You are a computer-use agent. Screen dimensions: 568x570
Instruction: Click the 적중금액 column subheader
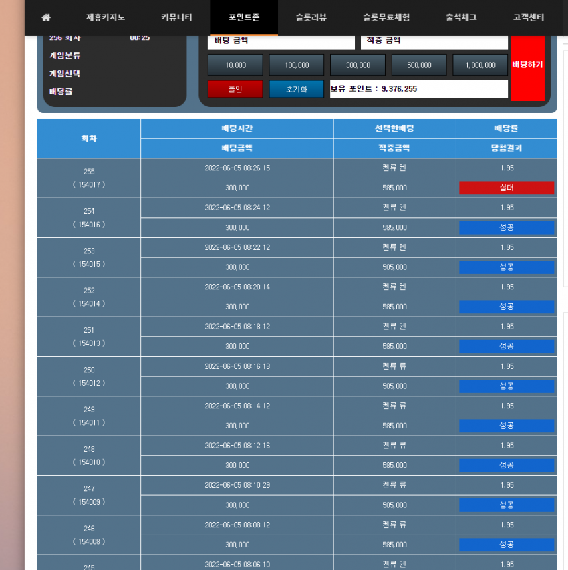pos(394,148)
